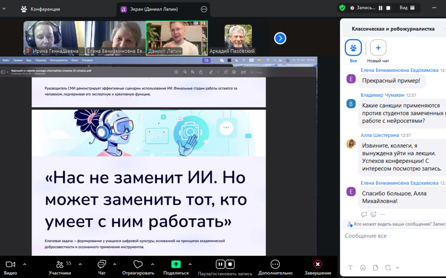Click the screenshot capture icon in the chat input
This screenshot has width=446, height=278.
388,268
